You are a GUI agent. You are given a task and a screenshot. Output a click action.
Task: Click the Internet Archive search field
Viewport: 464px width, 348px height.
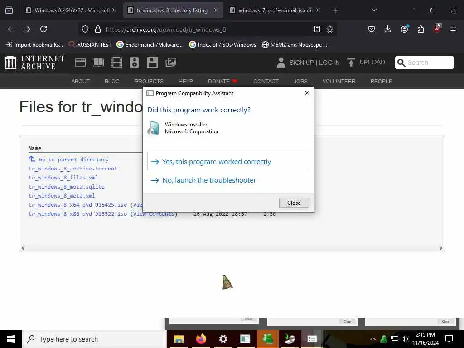tap(424, 63)
